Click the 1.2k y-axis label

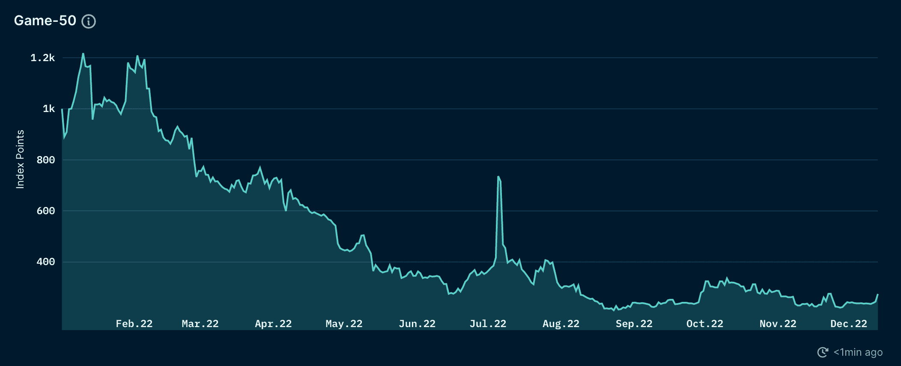click(x=42, y=58)
